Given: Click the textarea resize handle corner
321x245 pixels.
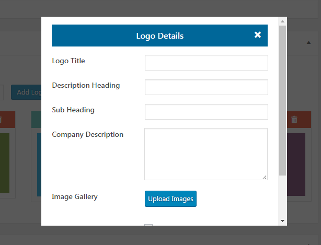Looking at the screenshot, I should 265,177.
